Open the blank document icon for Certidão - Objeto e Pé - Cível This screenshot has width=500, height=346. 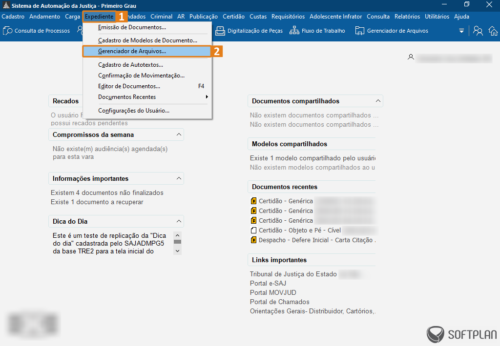tap(253, 230)
